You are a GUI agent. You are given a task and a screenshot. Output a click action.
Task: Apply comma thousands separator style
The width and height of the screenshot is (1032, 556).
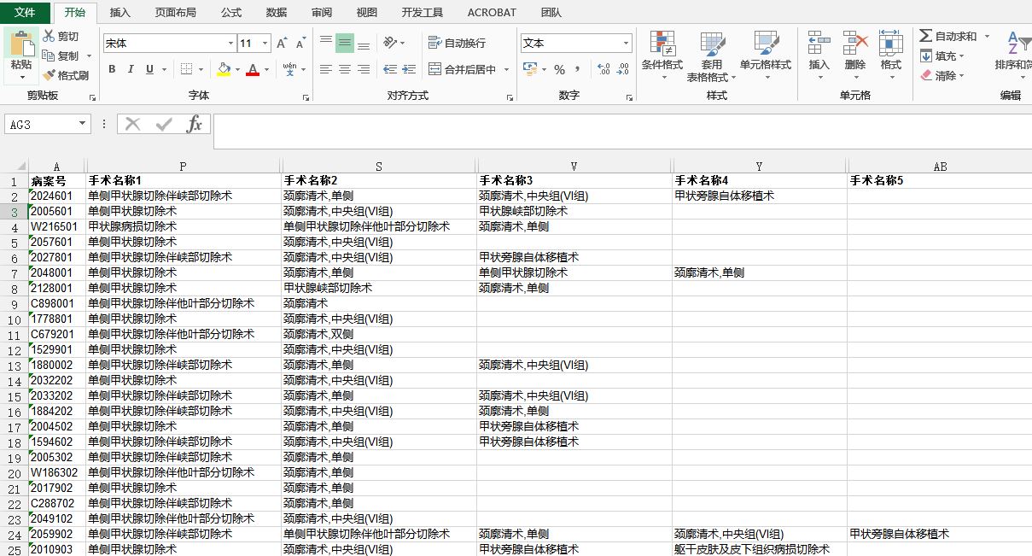point(578,69)
